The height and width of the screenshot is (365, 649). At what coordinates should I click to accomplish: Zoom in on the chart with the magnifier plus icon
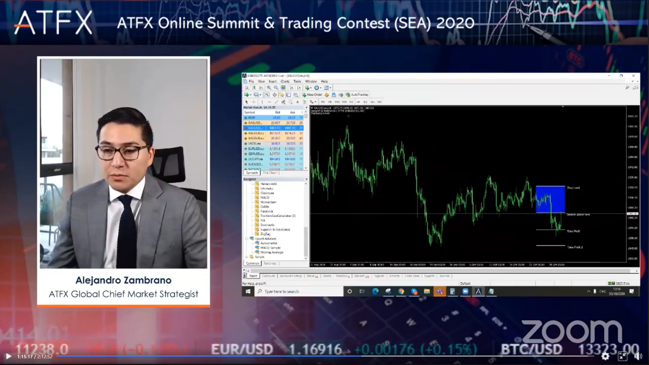coord(269,88)
